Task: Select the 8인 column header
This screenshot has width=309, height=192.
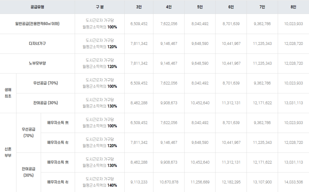Action: click(x=293, y=6)
